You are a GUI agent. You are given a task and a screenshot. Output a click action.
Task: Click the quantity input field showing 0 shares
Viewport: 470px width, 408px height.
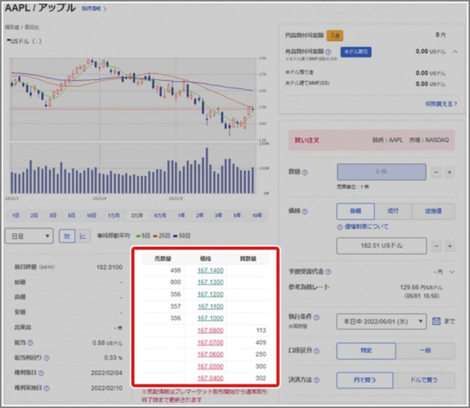382,172
